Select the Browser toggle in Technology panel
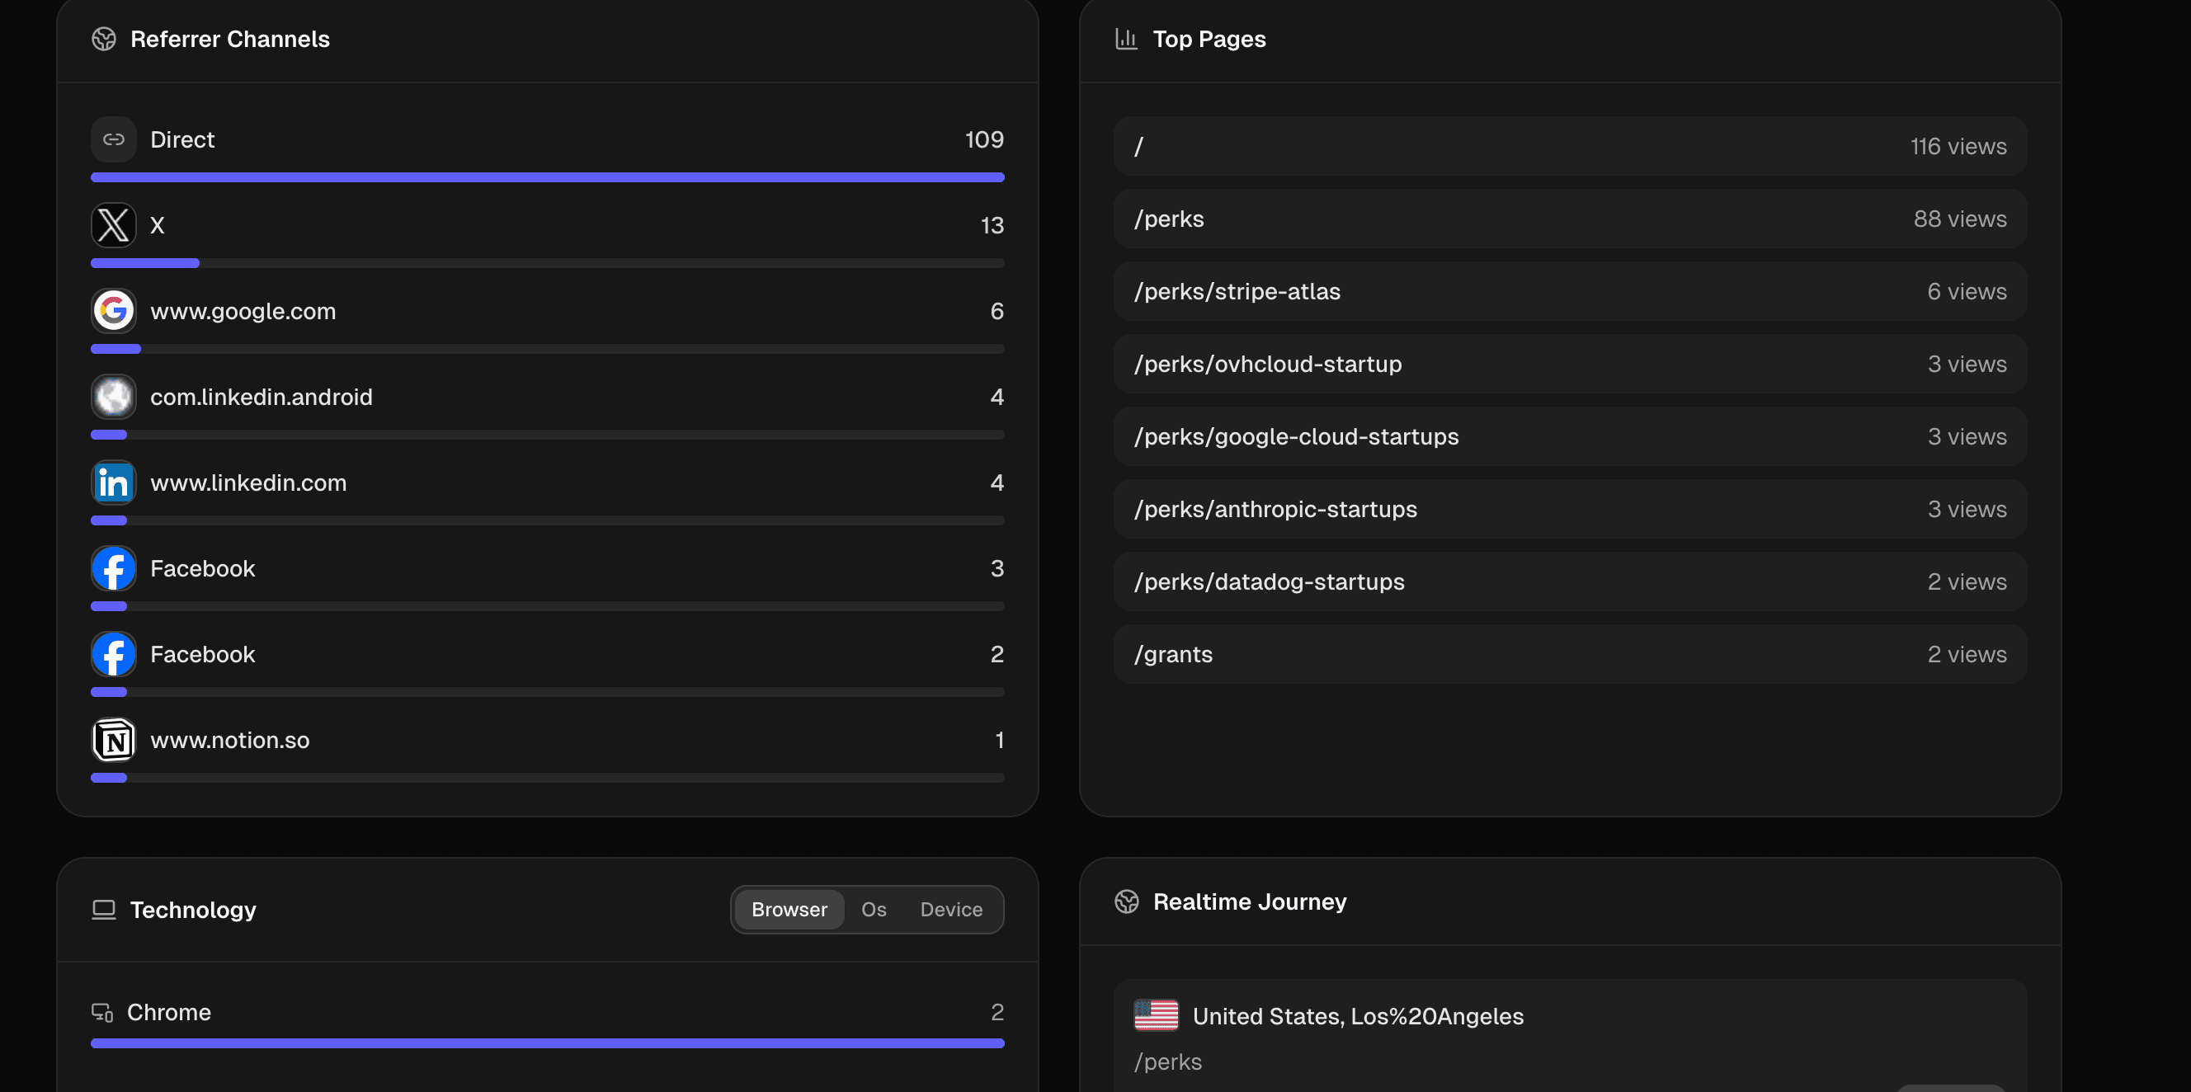The height and width of the screenshot is (1092, 2191). coord(789,909)
